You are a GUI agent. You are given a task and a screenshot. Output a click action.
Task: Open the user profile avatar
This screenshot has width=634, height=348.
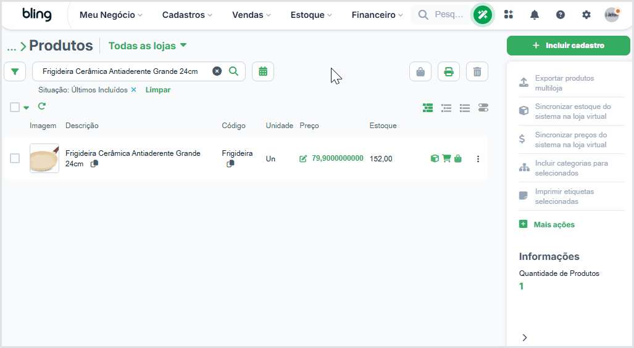point(612,15)
